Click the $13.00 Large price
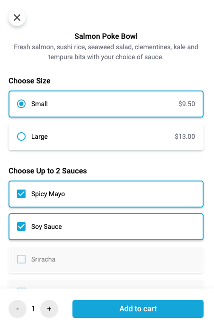Image resolution: width=214 pixels, height=326 pixels. (x=185, y=136)
